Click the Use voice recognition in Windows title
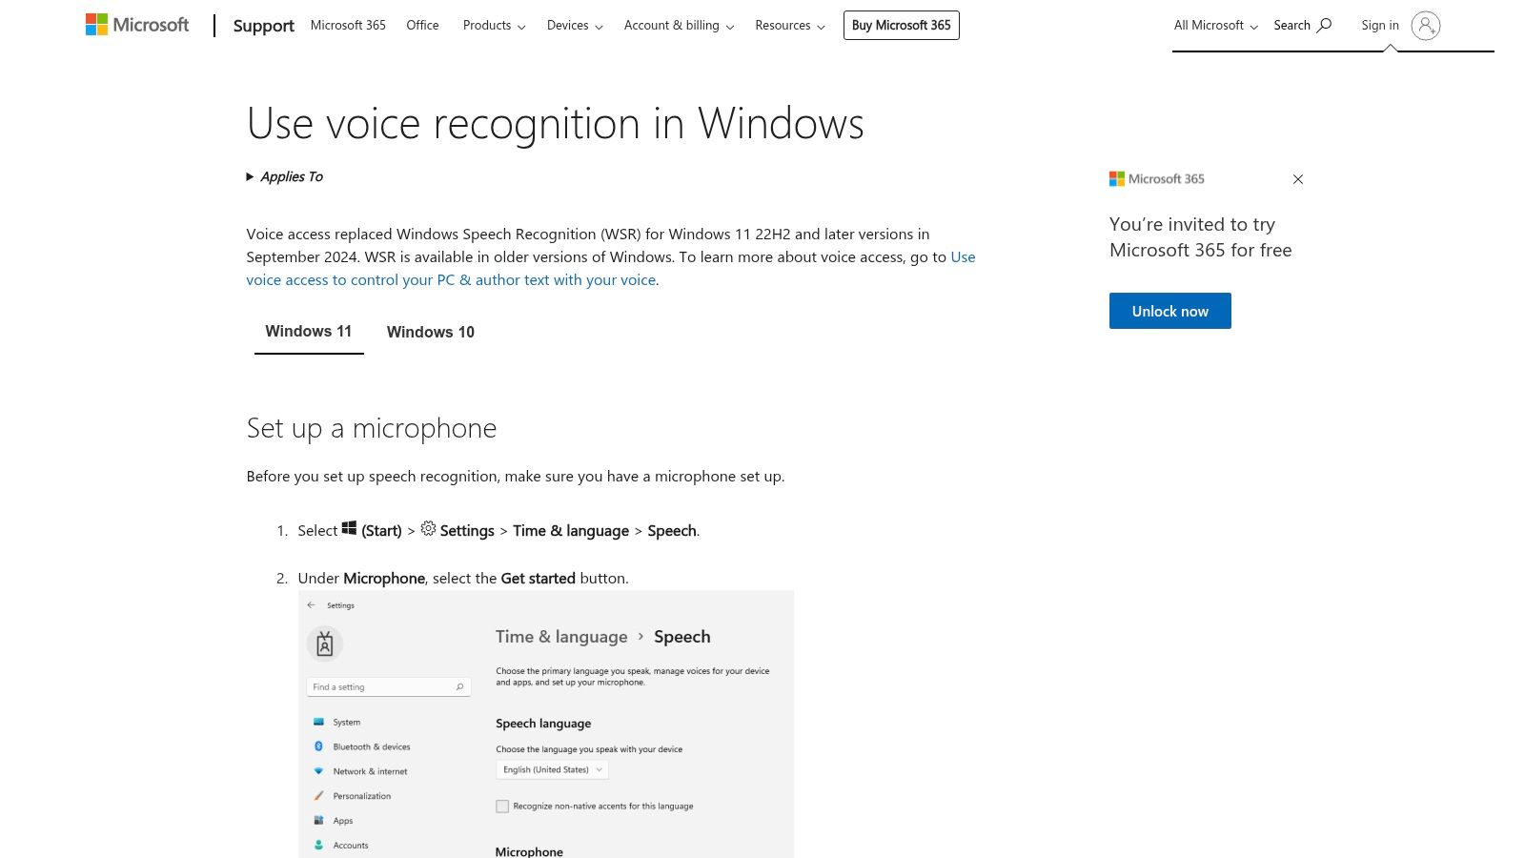This screenshot has width=1525, height=858. 555,123
